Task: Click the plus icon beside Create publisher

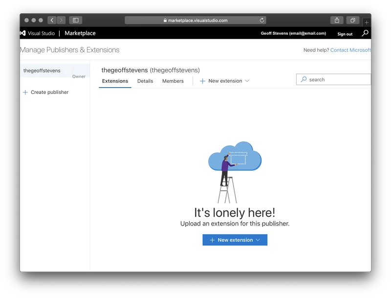Action: pyautogui.click(x=25, y=92)
